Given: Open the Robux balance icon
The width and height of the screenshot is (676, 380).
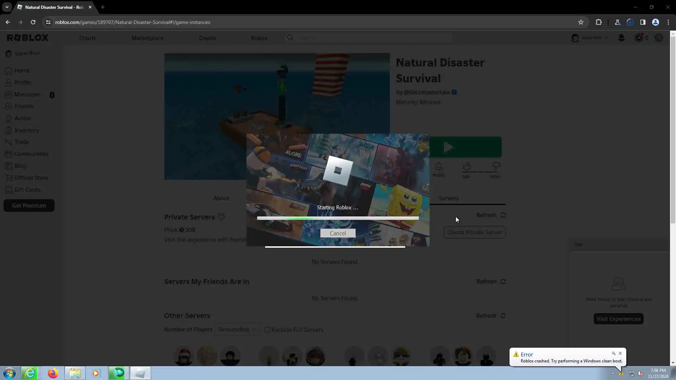Looking at the screenshot, I should click(x=639, y=38).
